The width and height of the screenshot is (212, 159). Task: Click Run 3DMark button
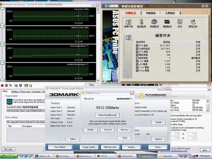tap(60, 147)
